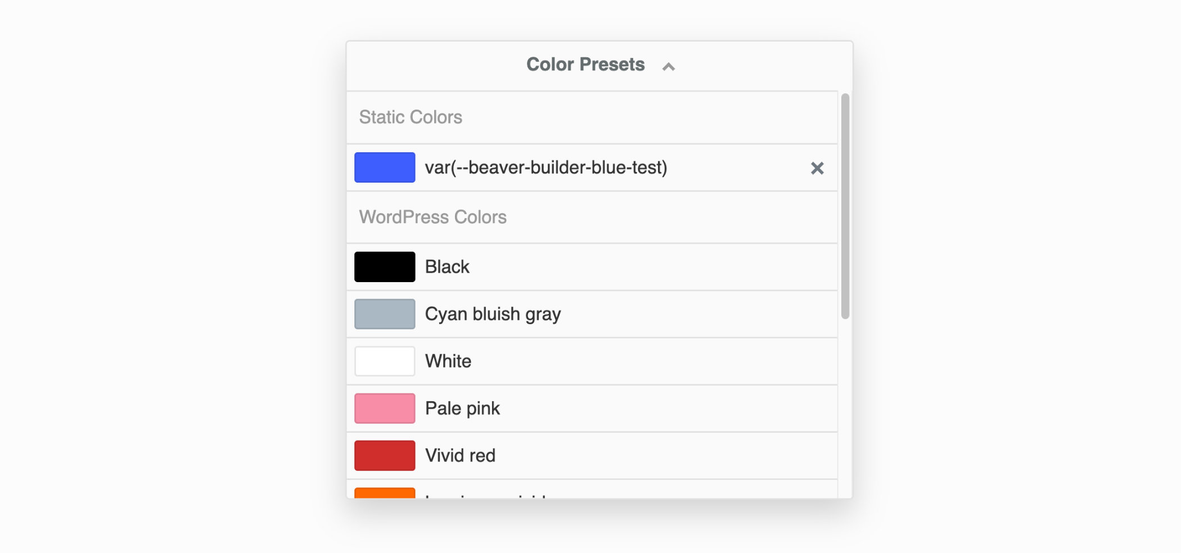
Task: Select the blue static color swatch
Action: pos(384,167)
